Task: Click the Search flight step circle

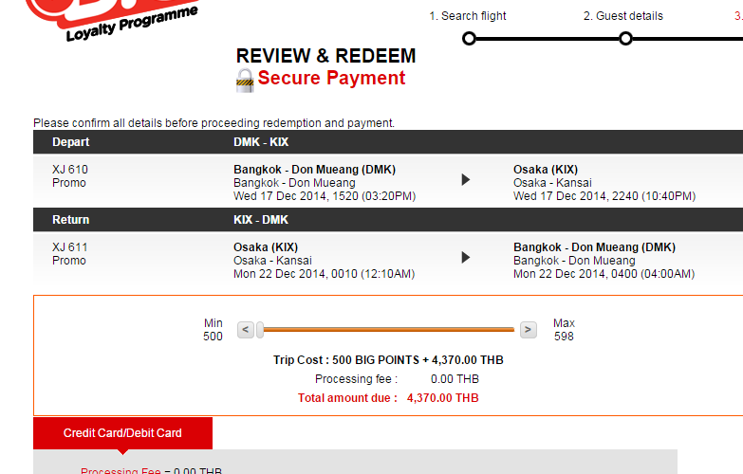Action: coord(469,38)
